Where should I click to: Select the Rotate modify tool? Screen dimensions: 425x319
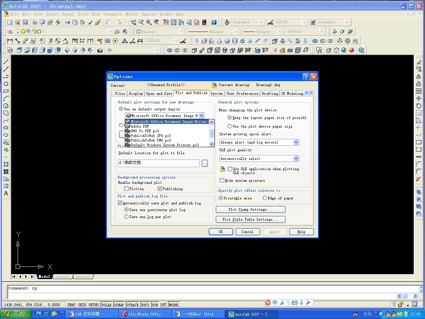pyautogui.click(x=419, y=106)
